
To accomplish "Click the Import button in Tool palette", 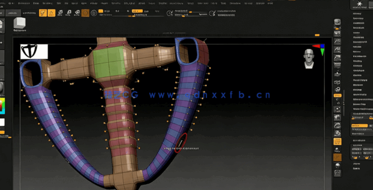I will pos(357,164).
